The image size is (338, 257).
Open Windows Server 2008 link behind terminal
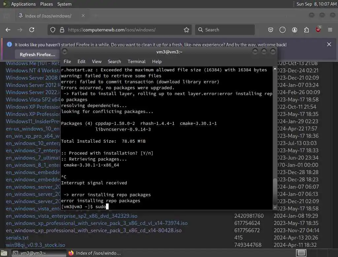pos(33,78)
